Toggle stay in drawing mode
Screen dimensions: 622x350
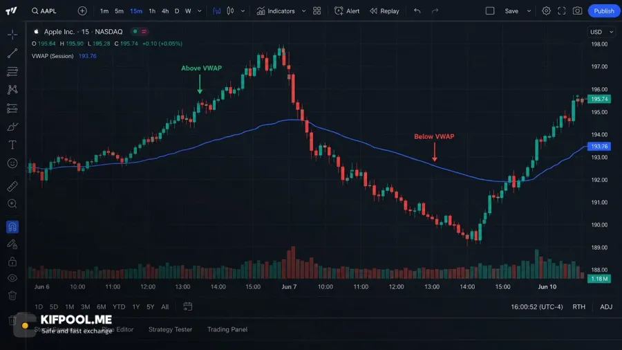point(12,244)
